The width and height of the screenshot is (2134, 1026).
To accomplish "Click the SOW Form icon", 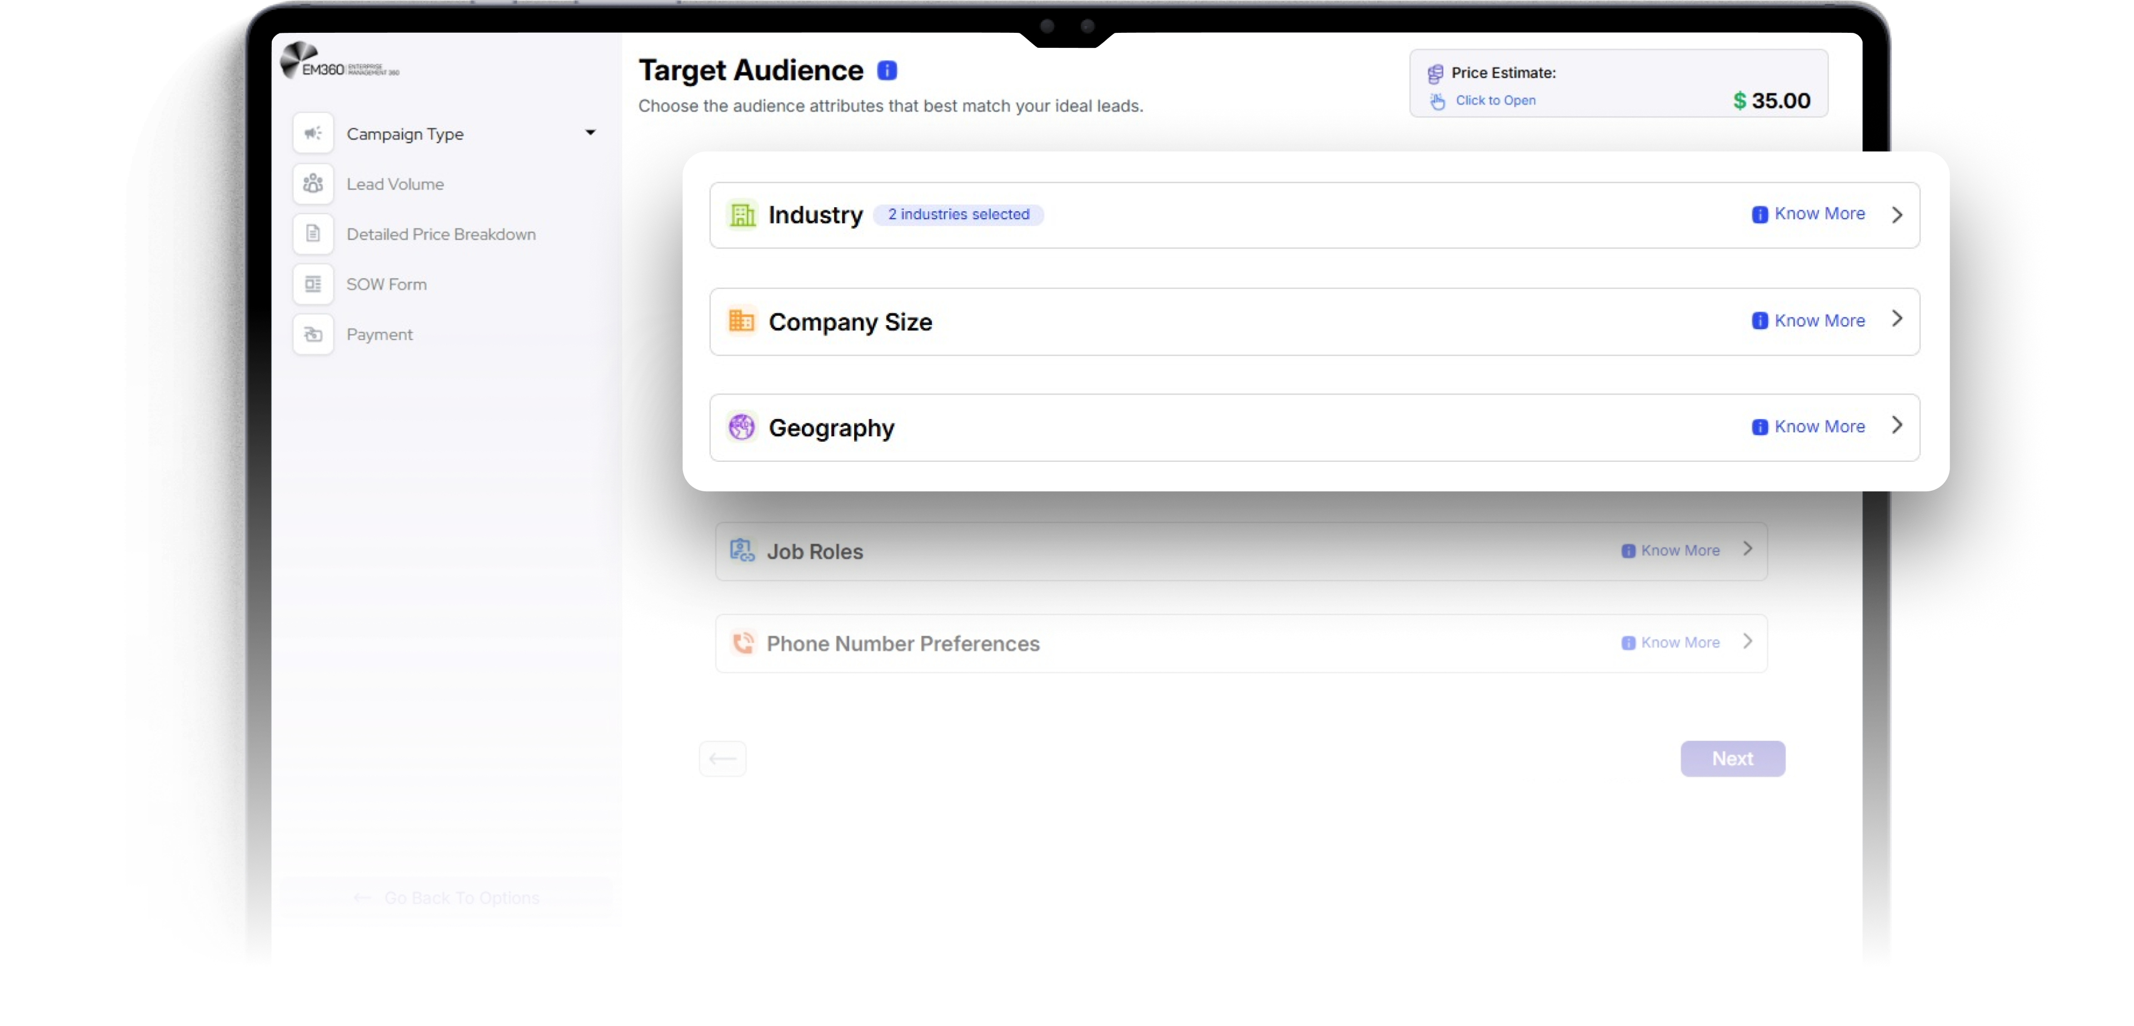I will [312, 284].
